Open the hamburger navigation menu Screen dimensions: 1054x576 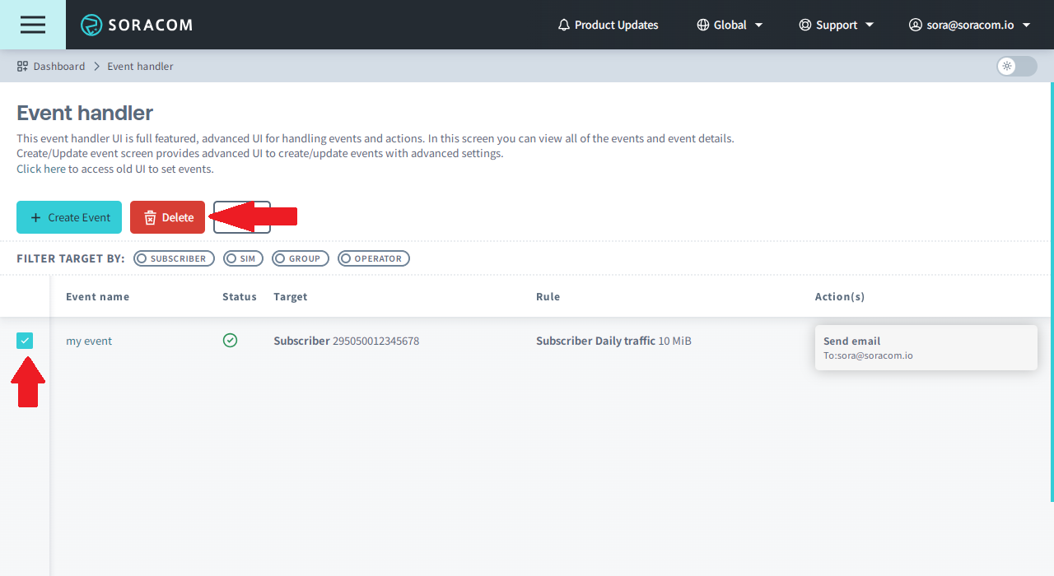point(33,25)
